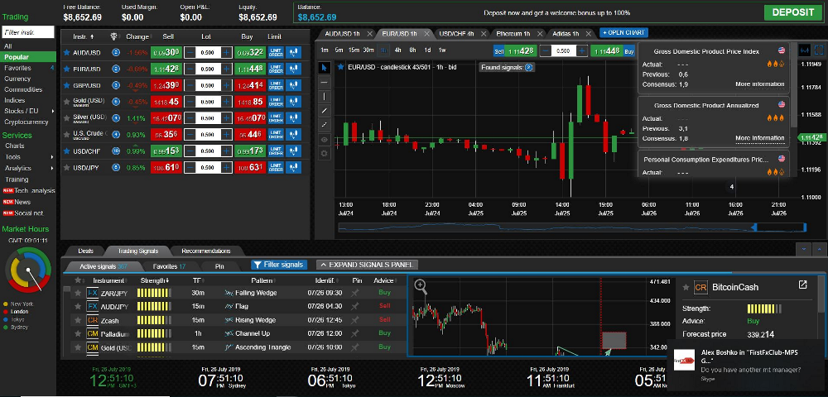Open More information for GDP Price Index
Image resolution: width=828 pixels, height=397 pixels.
point(760,84)
